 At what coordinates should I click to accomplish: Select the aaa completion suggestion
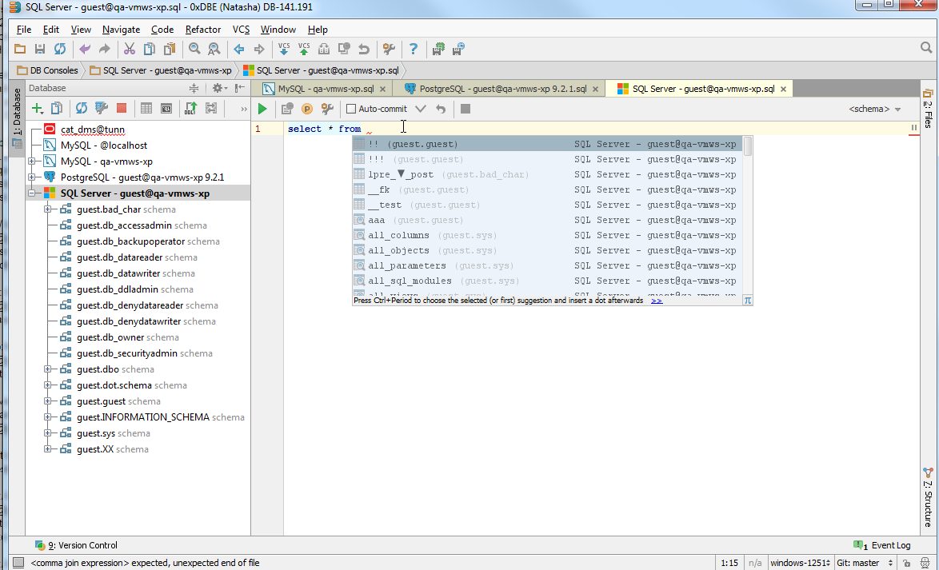tap(547, 221)
